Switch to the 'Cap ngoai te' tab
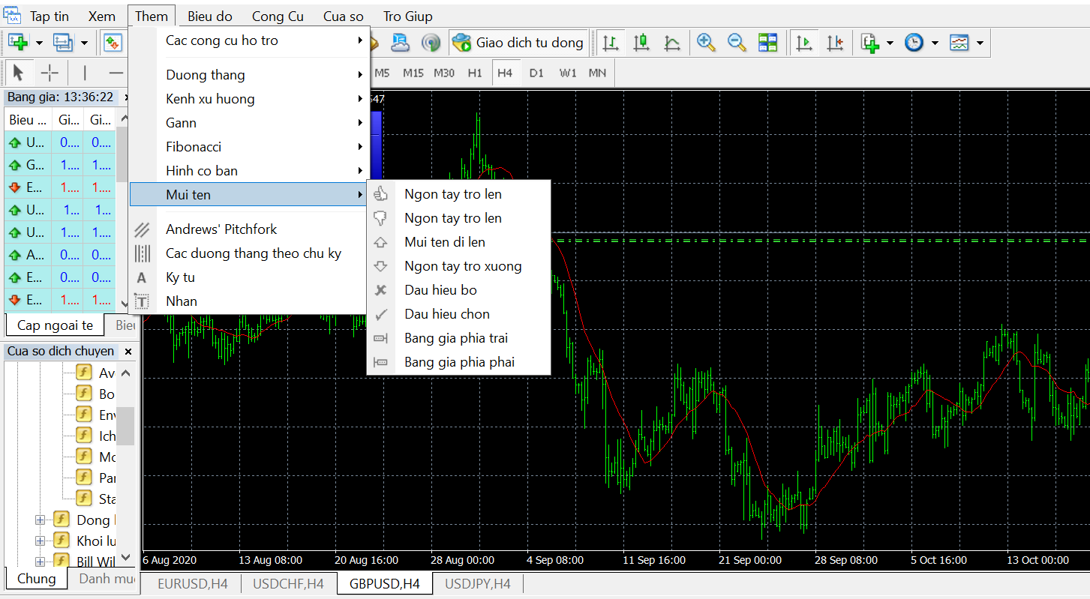 coord(56,325)
